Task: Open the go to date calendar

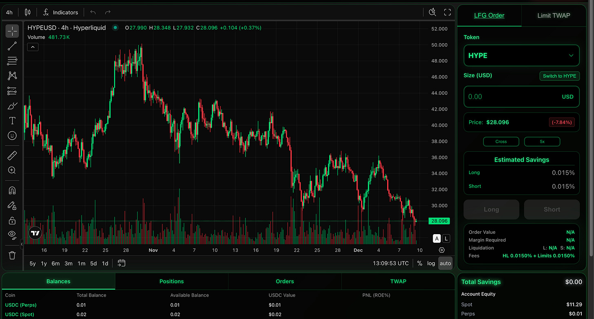Action: click(121, 263)
